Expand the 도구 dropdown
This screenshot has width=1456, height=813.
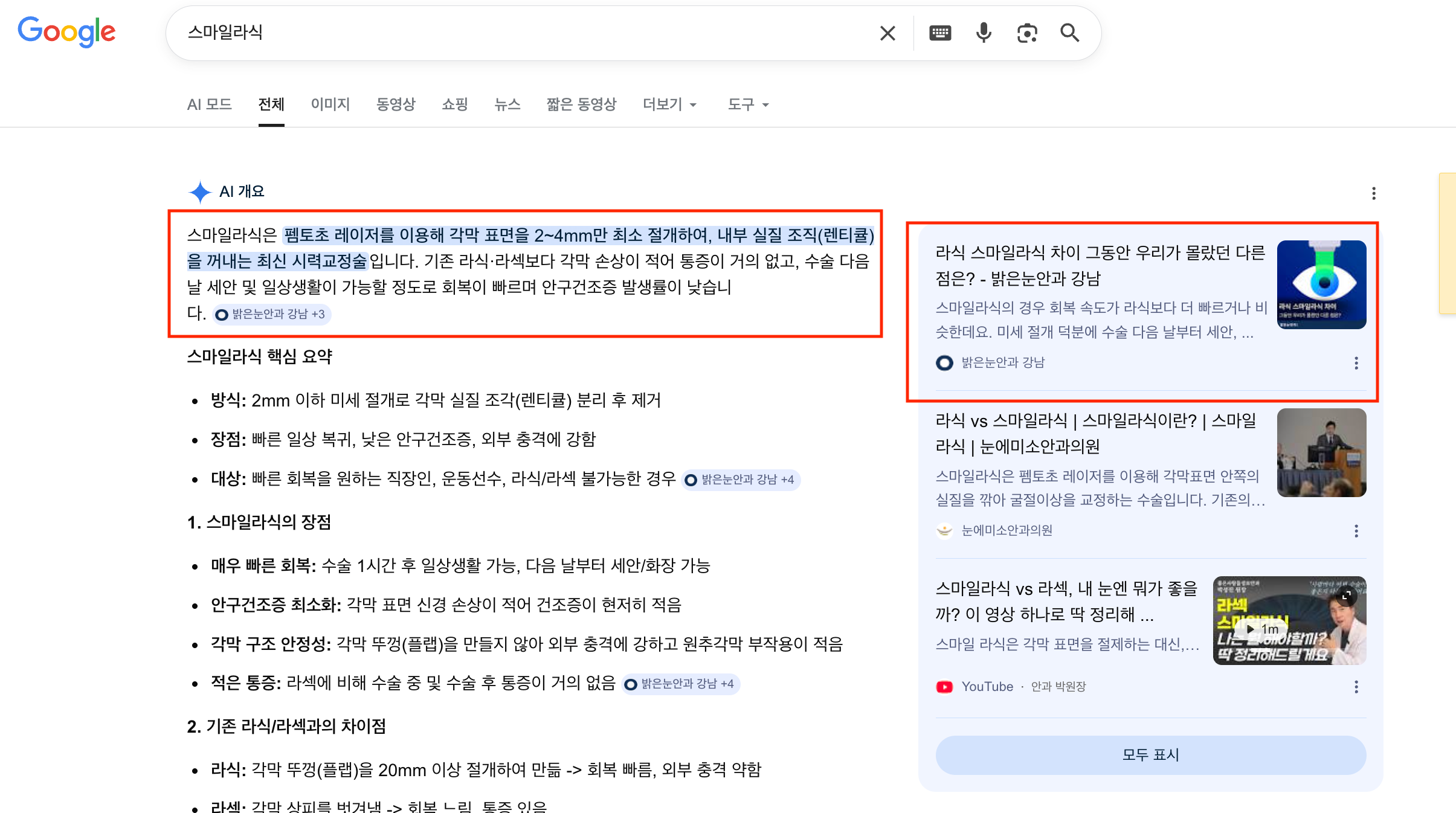pos(748,104)
